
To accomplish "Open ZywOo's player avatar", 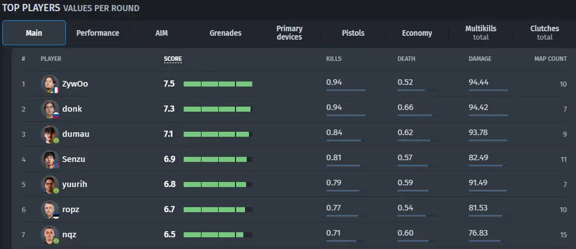I will tap(50, 84).
